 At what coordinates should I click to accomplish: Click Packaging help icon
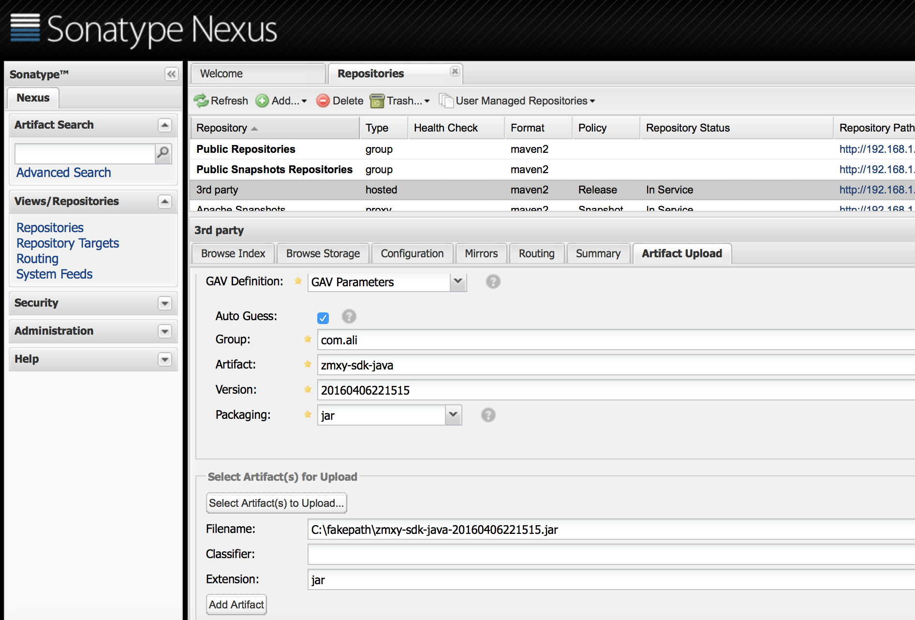[x=488, y=415]
